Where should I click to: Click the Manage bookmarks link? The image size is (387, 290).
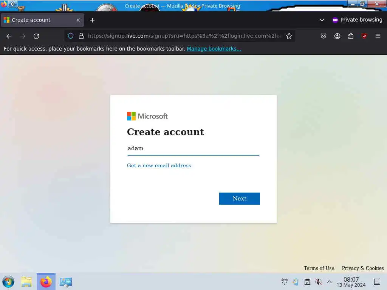tap(214, 49)
